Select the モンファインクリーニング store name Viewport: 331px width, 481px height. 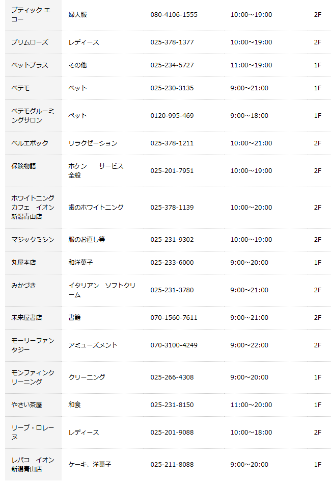(x=33, y=377)
